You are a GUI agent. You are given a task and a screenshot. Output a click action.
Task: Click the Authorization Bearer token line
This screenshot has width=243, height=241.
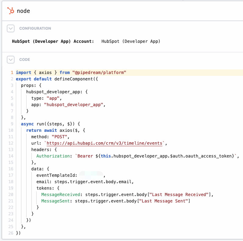click(x=138, y=156)
